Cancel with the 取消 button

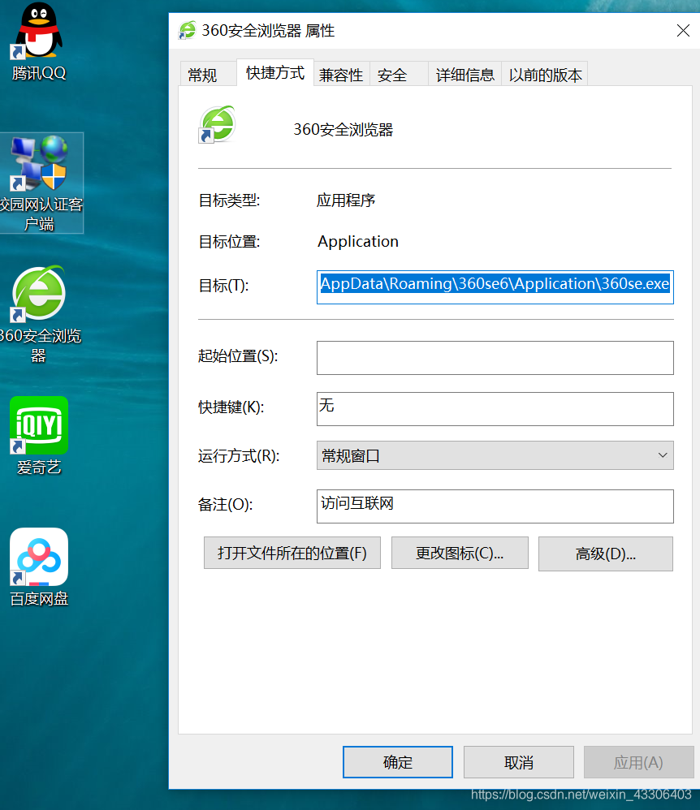pos(519,761)
